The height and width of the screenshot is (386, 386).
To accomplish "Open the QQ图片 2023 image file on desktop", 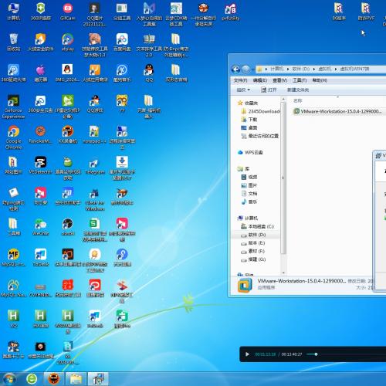I will [x=95, y=15].
